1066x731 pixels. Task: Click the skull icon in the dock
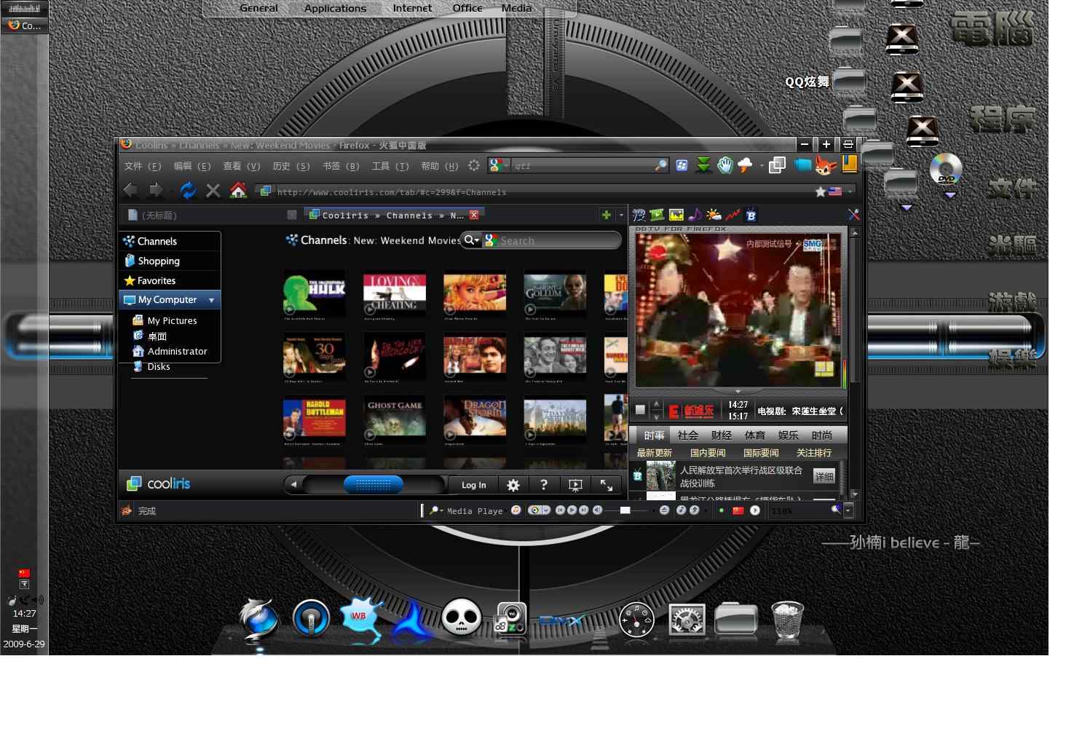(462, 617)
